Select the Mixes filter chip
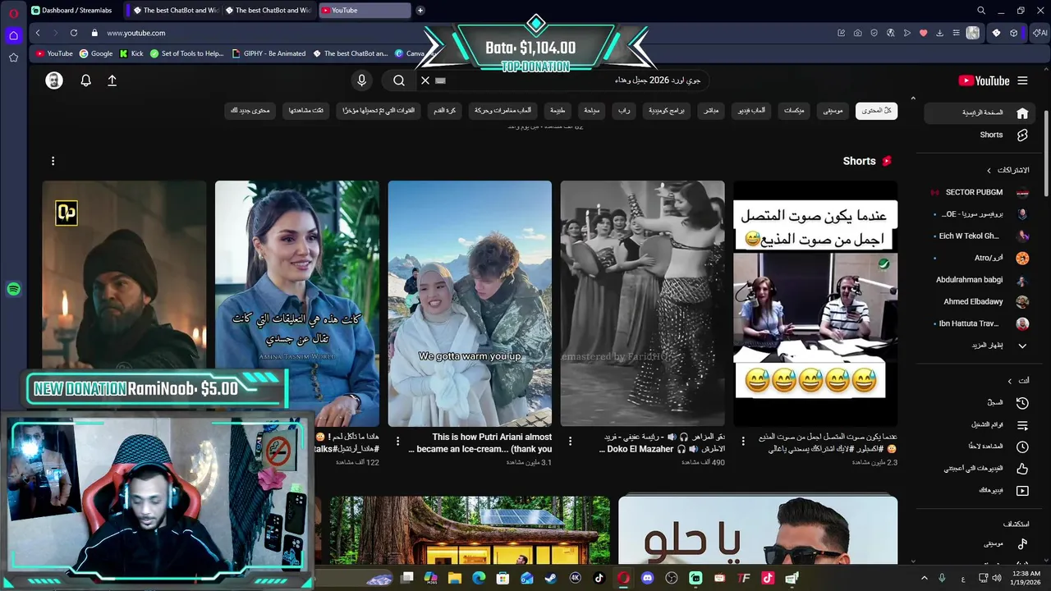Image resolution: width=1051 pixels, height=591 pixels. point(794,111)
